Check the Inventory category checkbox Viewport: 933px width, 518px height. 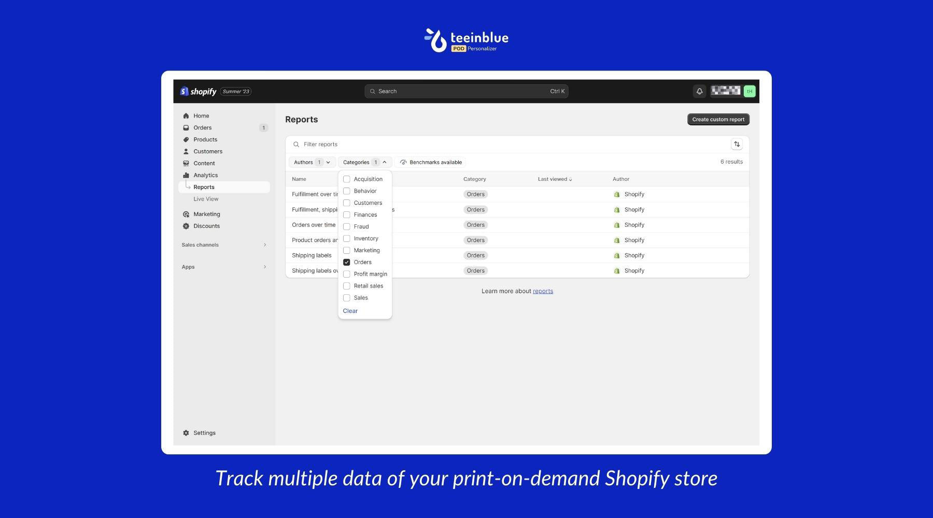point(347,239)
